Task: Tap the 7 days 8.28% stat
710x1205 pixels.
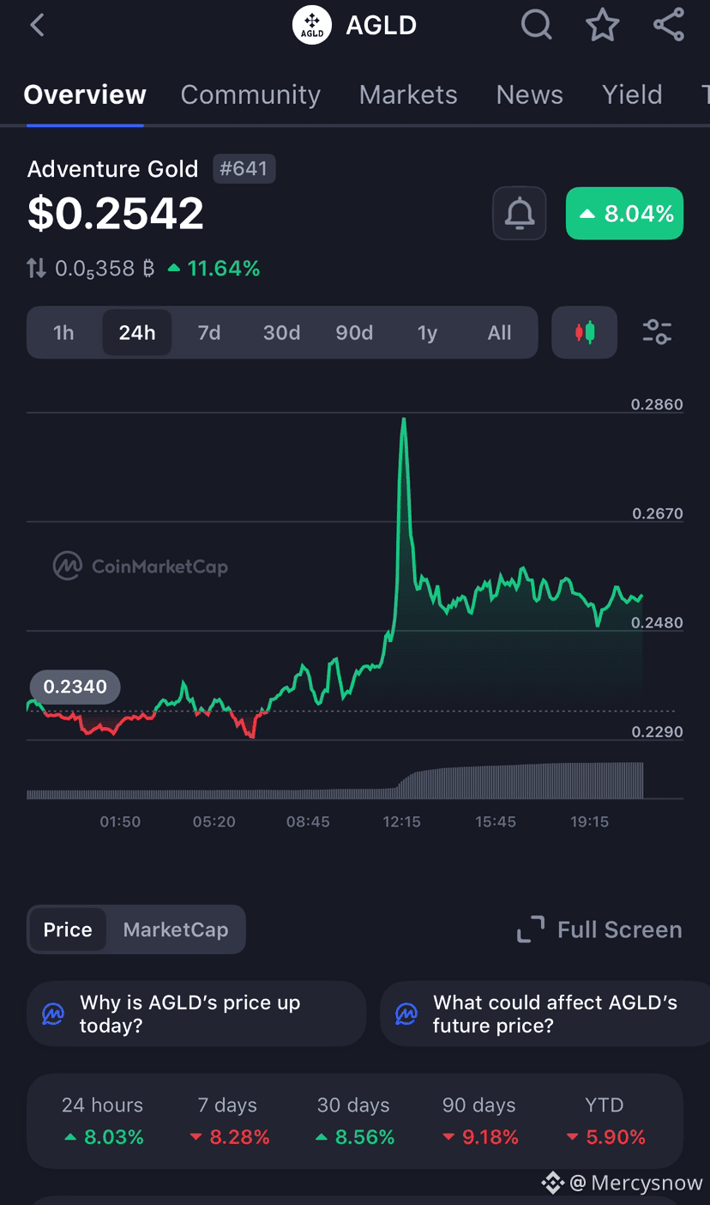Action: click(228, 1121)
